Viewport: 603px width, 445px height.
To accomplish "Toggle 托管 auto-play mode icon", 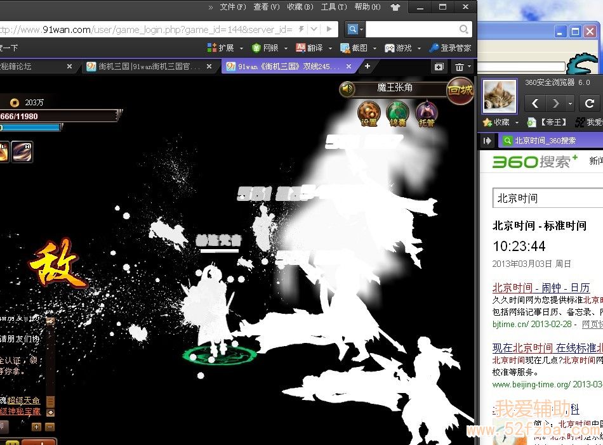I will coord(427,112).
